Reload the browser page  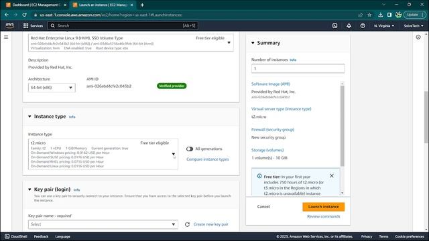click(x=24, y=15)
